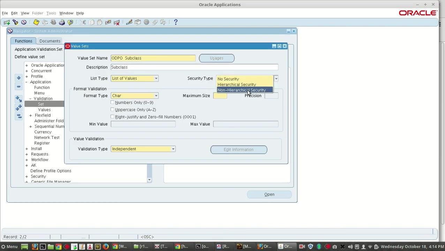Click the Value Set Name field
The image size is (445, 251).
(x=153, y=58)
